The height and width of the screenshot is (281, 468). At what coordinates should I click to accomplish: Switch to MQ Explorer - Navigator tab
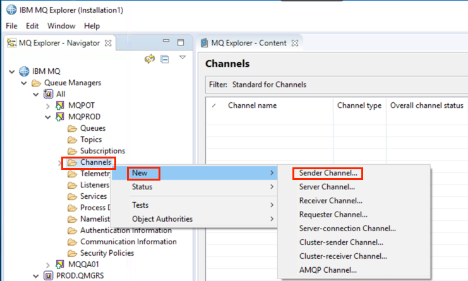(59, 43)
